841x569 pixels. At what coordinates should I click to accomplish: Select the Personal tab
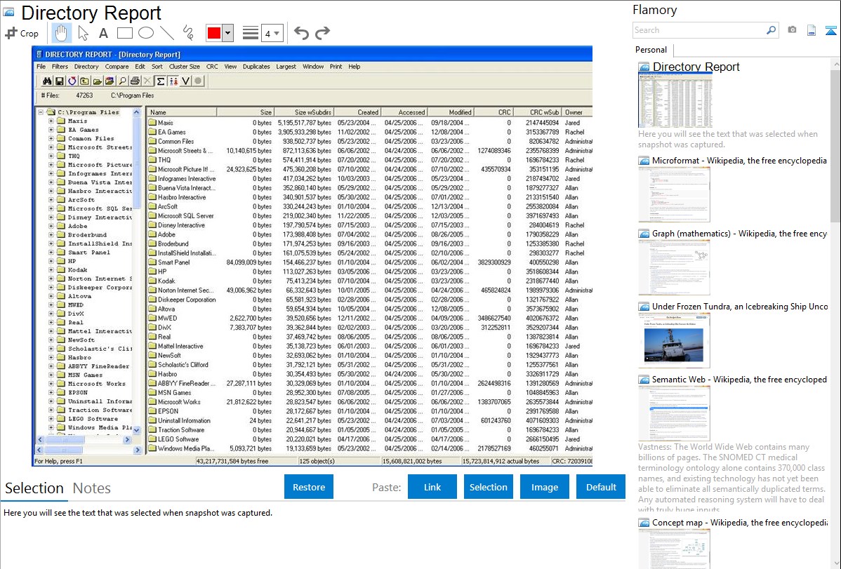pos(651,50)
